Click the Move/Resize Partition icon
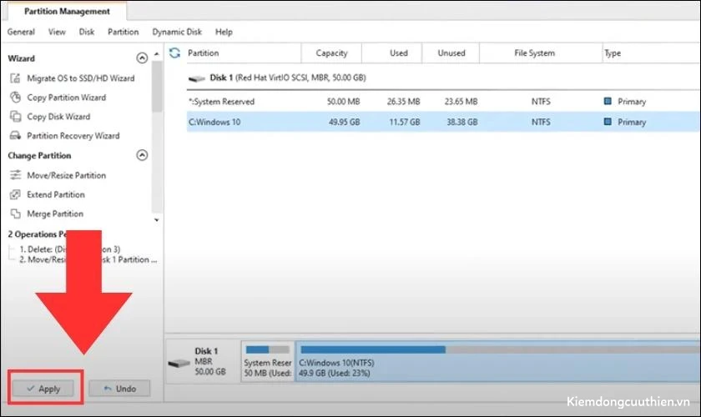Screen dimensions: 701x417 (x=15, y=175)
